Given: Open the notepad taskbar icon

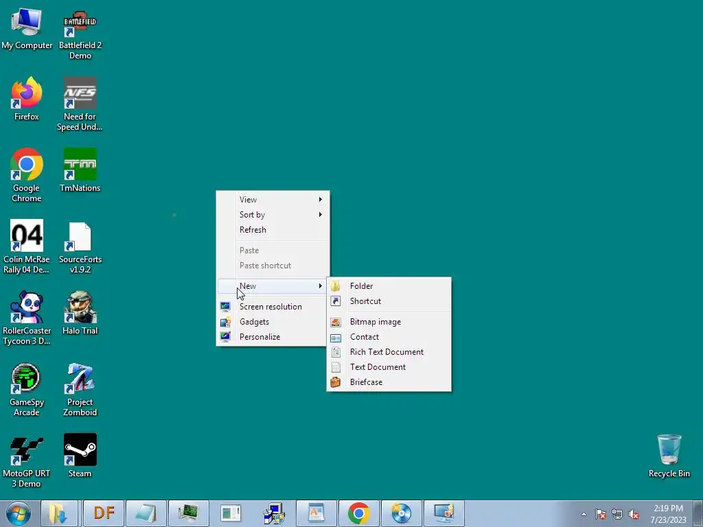Looking at the screenshot, I should pyautogui.click(x=146, y=513).
